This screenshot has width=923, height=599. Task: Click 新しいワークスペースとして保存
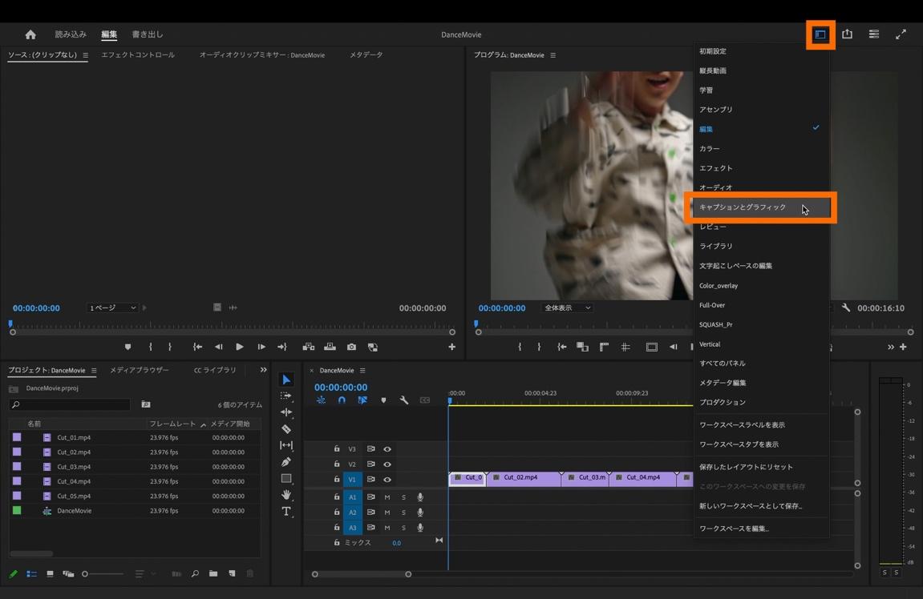click(x=751, y=506)
